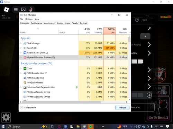Open the Options menu in Task Manager
This screenshot has height=129, width=173.
[x=29, y=19]
